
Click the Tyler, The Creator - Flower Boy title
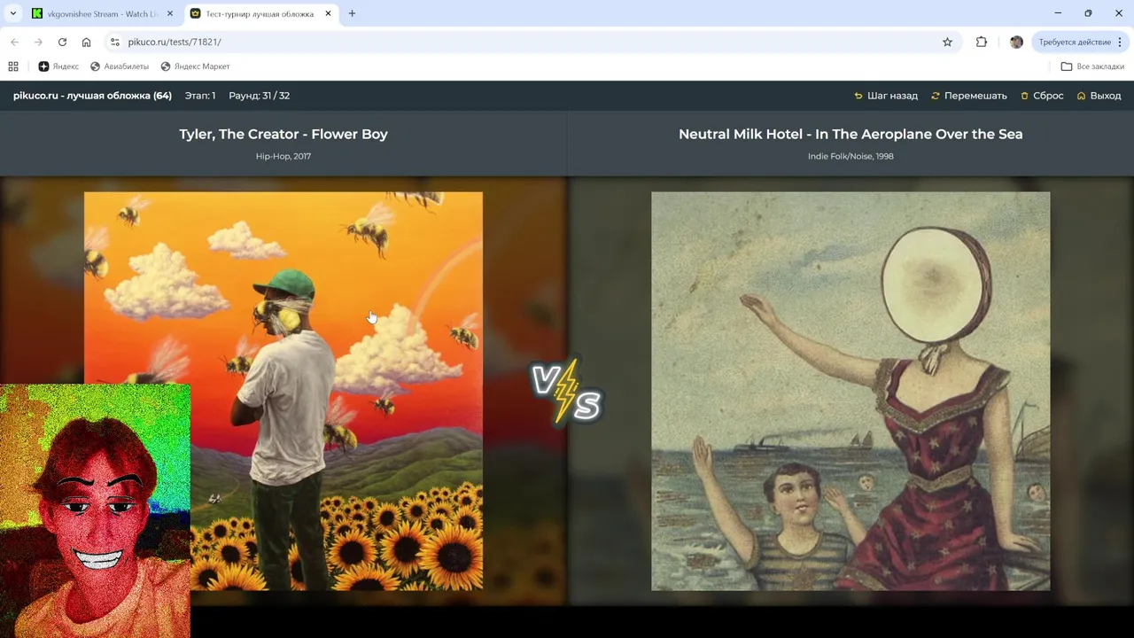(283, 134)
